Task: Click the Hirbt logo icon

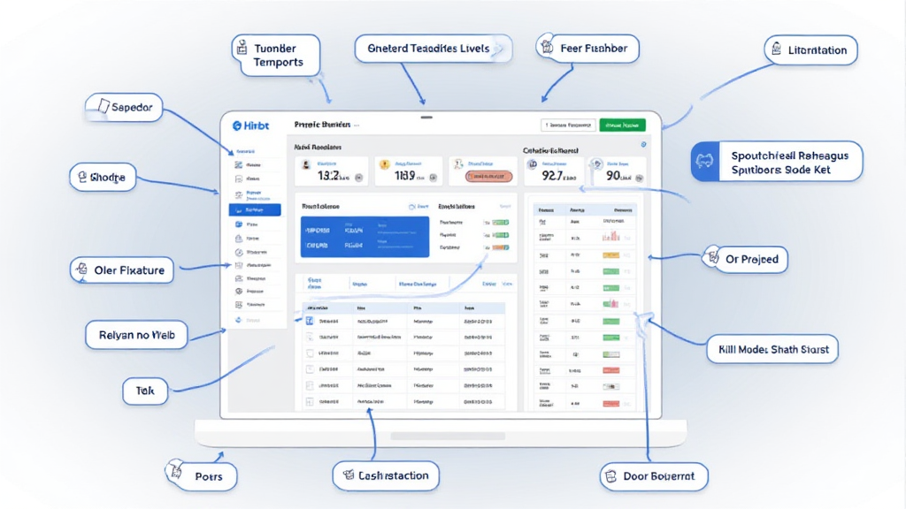Action: (x=237, y=126)
